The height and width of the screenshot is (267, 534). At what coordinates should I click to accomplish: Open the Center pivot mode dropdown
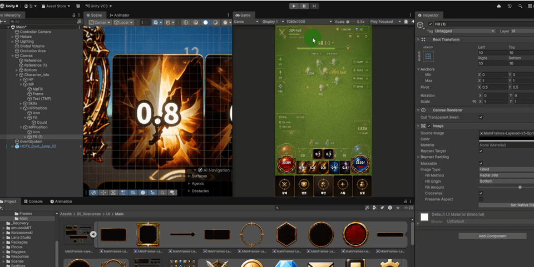pos(100,22)
